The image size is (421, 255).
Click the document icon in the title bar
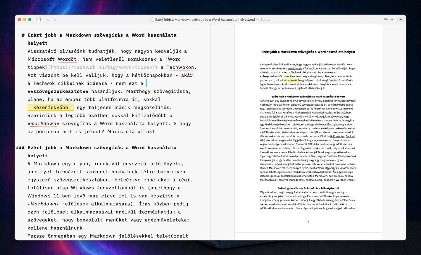point(152,20)
